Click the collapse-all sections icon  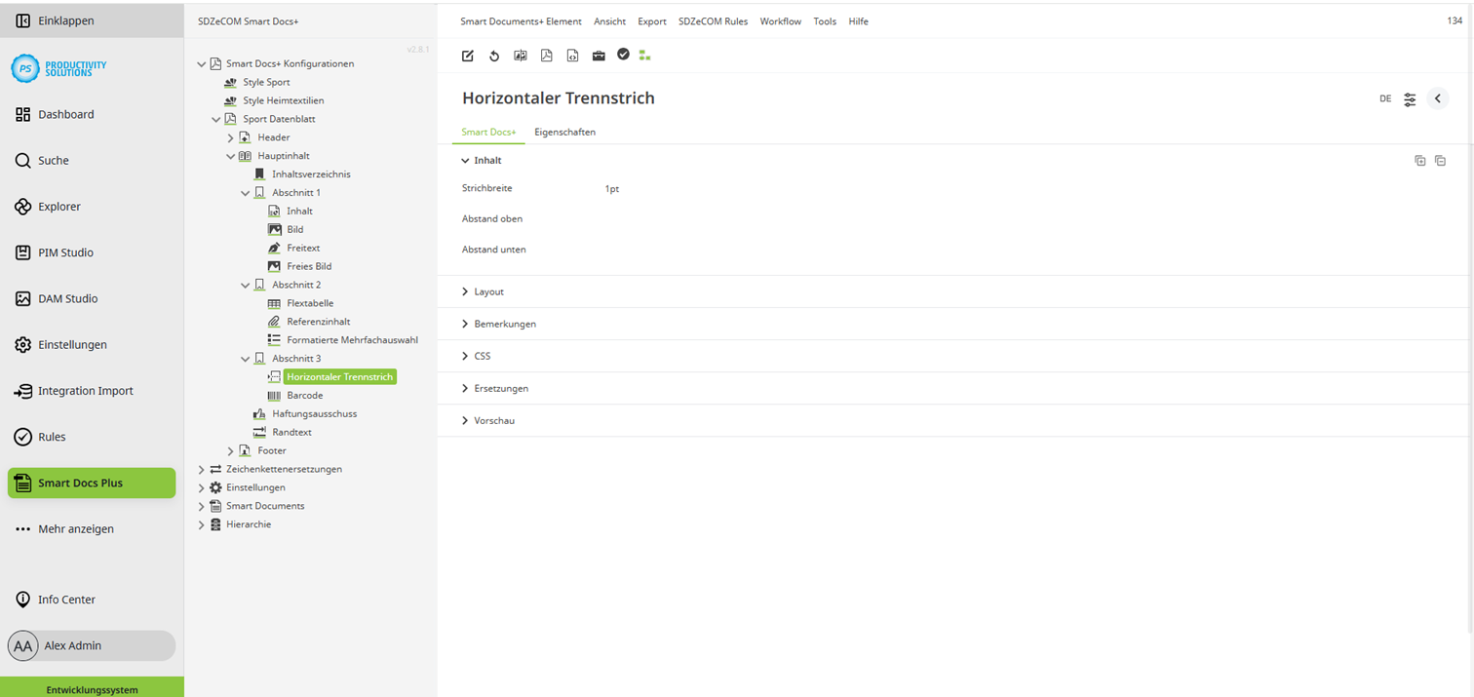pos(1441,160)
